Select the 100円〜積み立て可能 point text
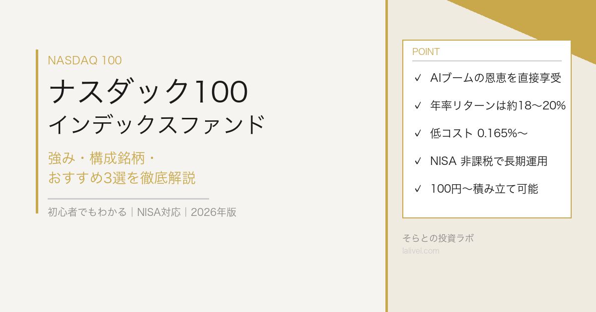596x312 pixels. coord(484,189)
